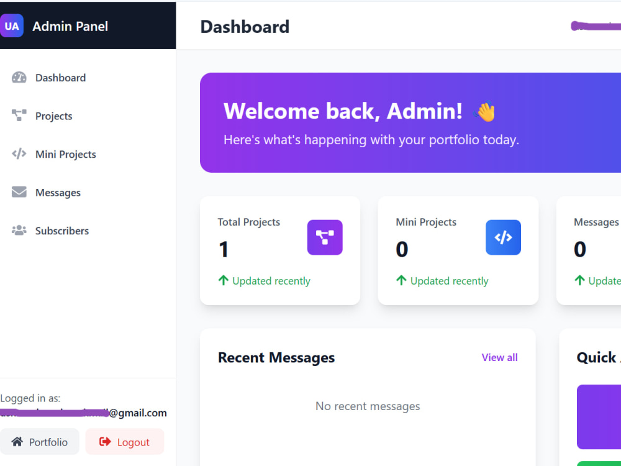The image size is (621, 466).
Task: Click the Logged in as label
Action: coord(30,398)
